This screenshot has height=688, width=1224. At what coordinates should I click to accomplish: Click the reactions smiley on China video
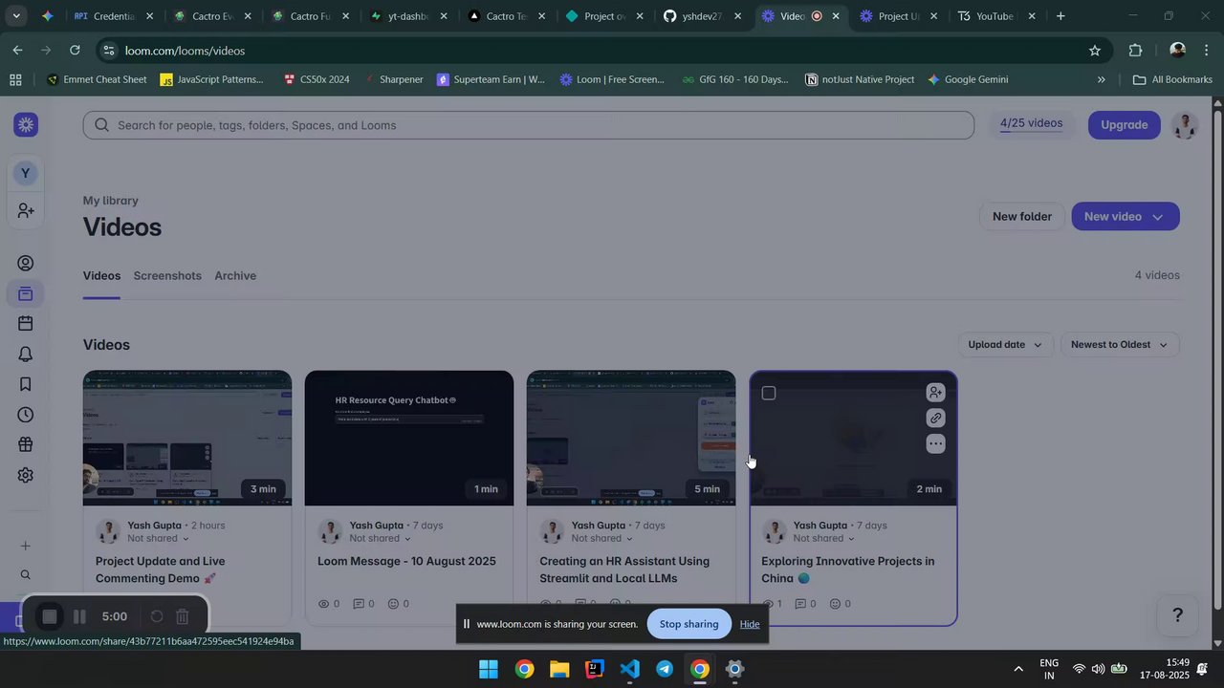[835, 604]
